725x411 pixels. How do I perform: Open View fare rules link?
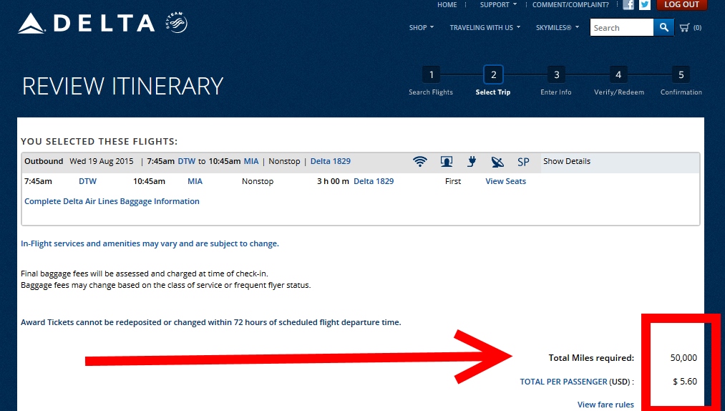coord(605,404)
